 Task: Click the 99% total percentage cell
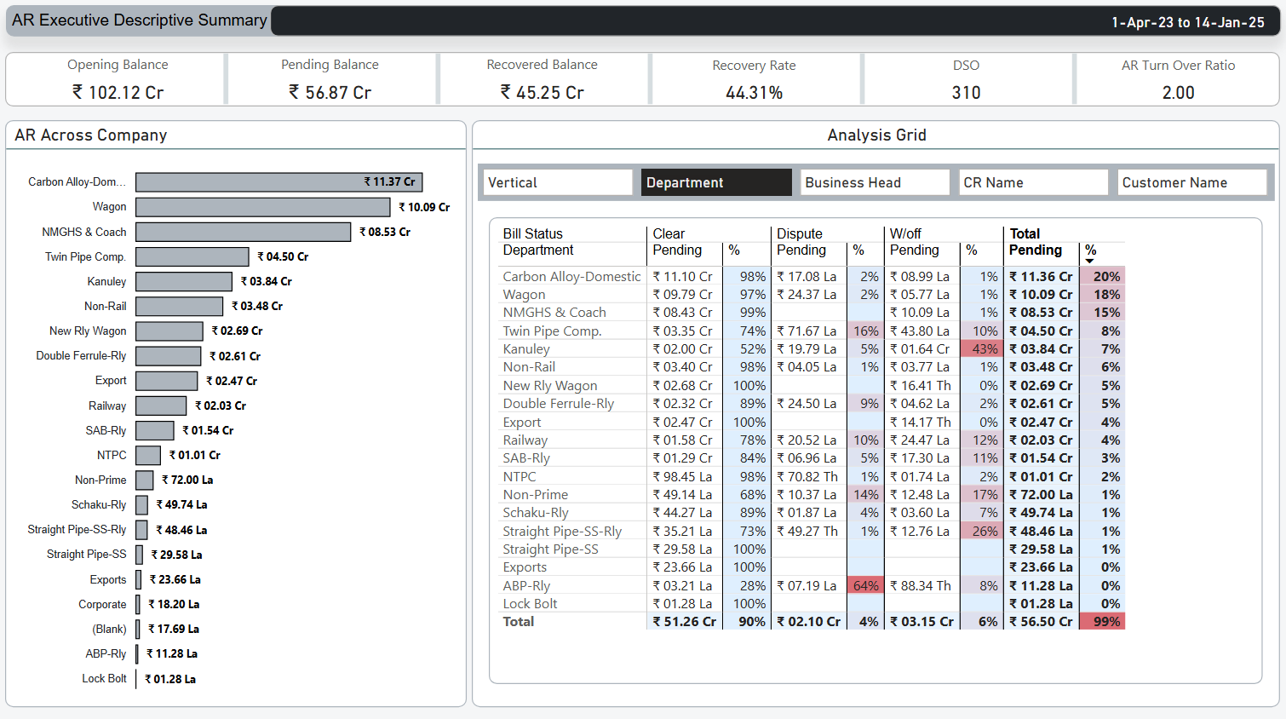(x=1102, y=621)
